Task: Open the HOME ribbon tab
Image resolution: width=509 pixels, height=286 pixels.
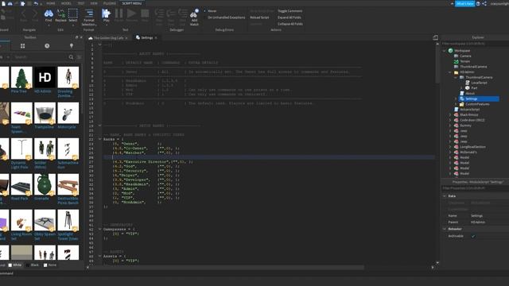Action: [51, 3]
